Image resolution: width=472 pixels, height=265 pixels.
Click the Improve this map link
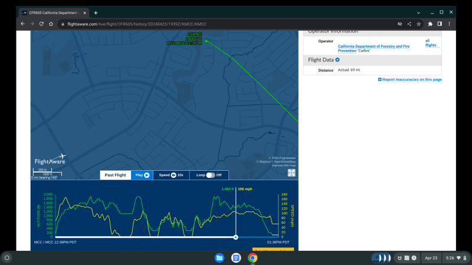click(283, 165)
